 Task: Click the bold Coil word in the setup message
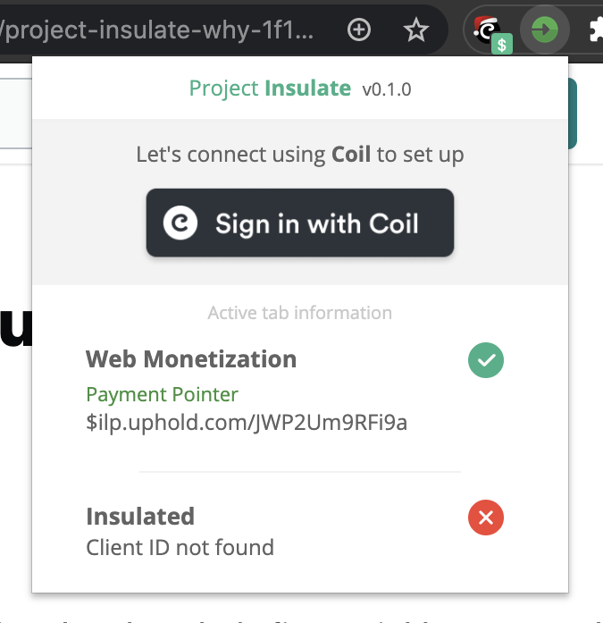coord(351,154)
